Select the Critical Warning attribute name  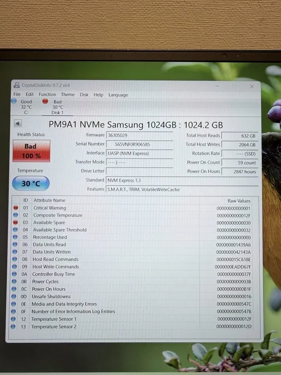tap(50, 208)
